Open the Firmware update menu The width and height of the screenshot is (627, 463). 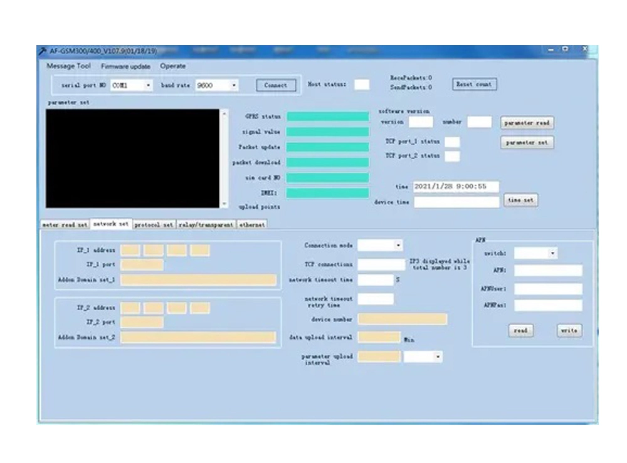[125, 66]
